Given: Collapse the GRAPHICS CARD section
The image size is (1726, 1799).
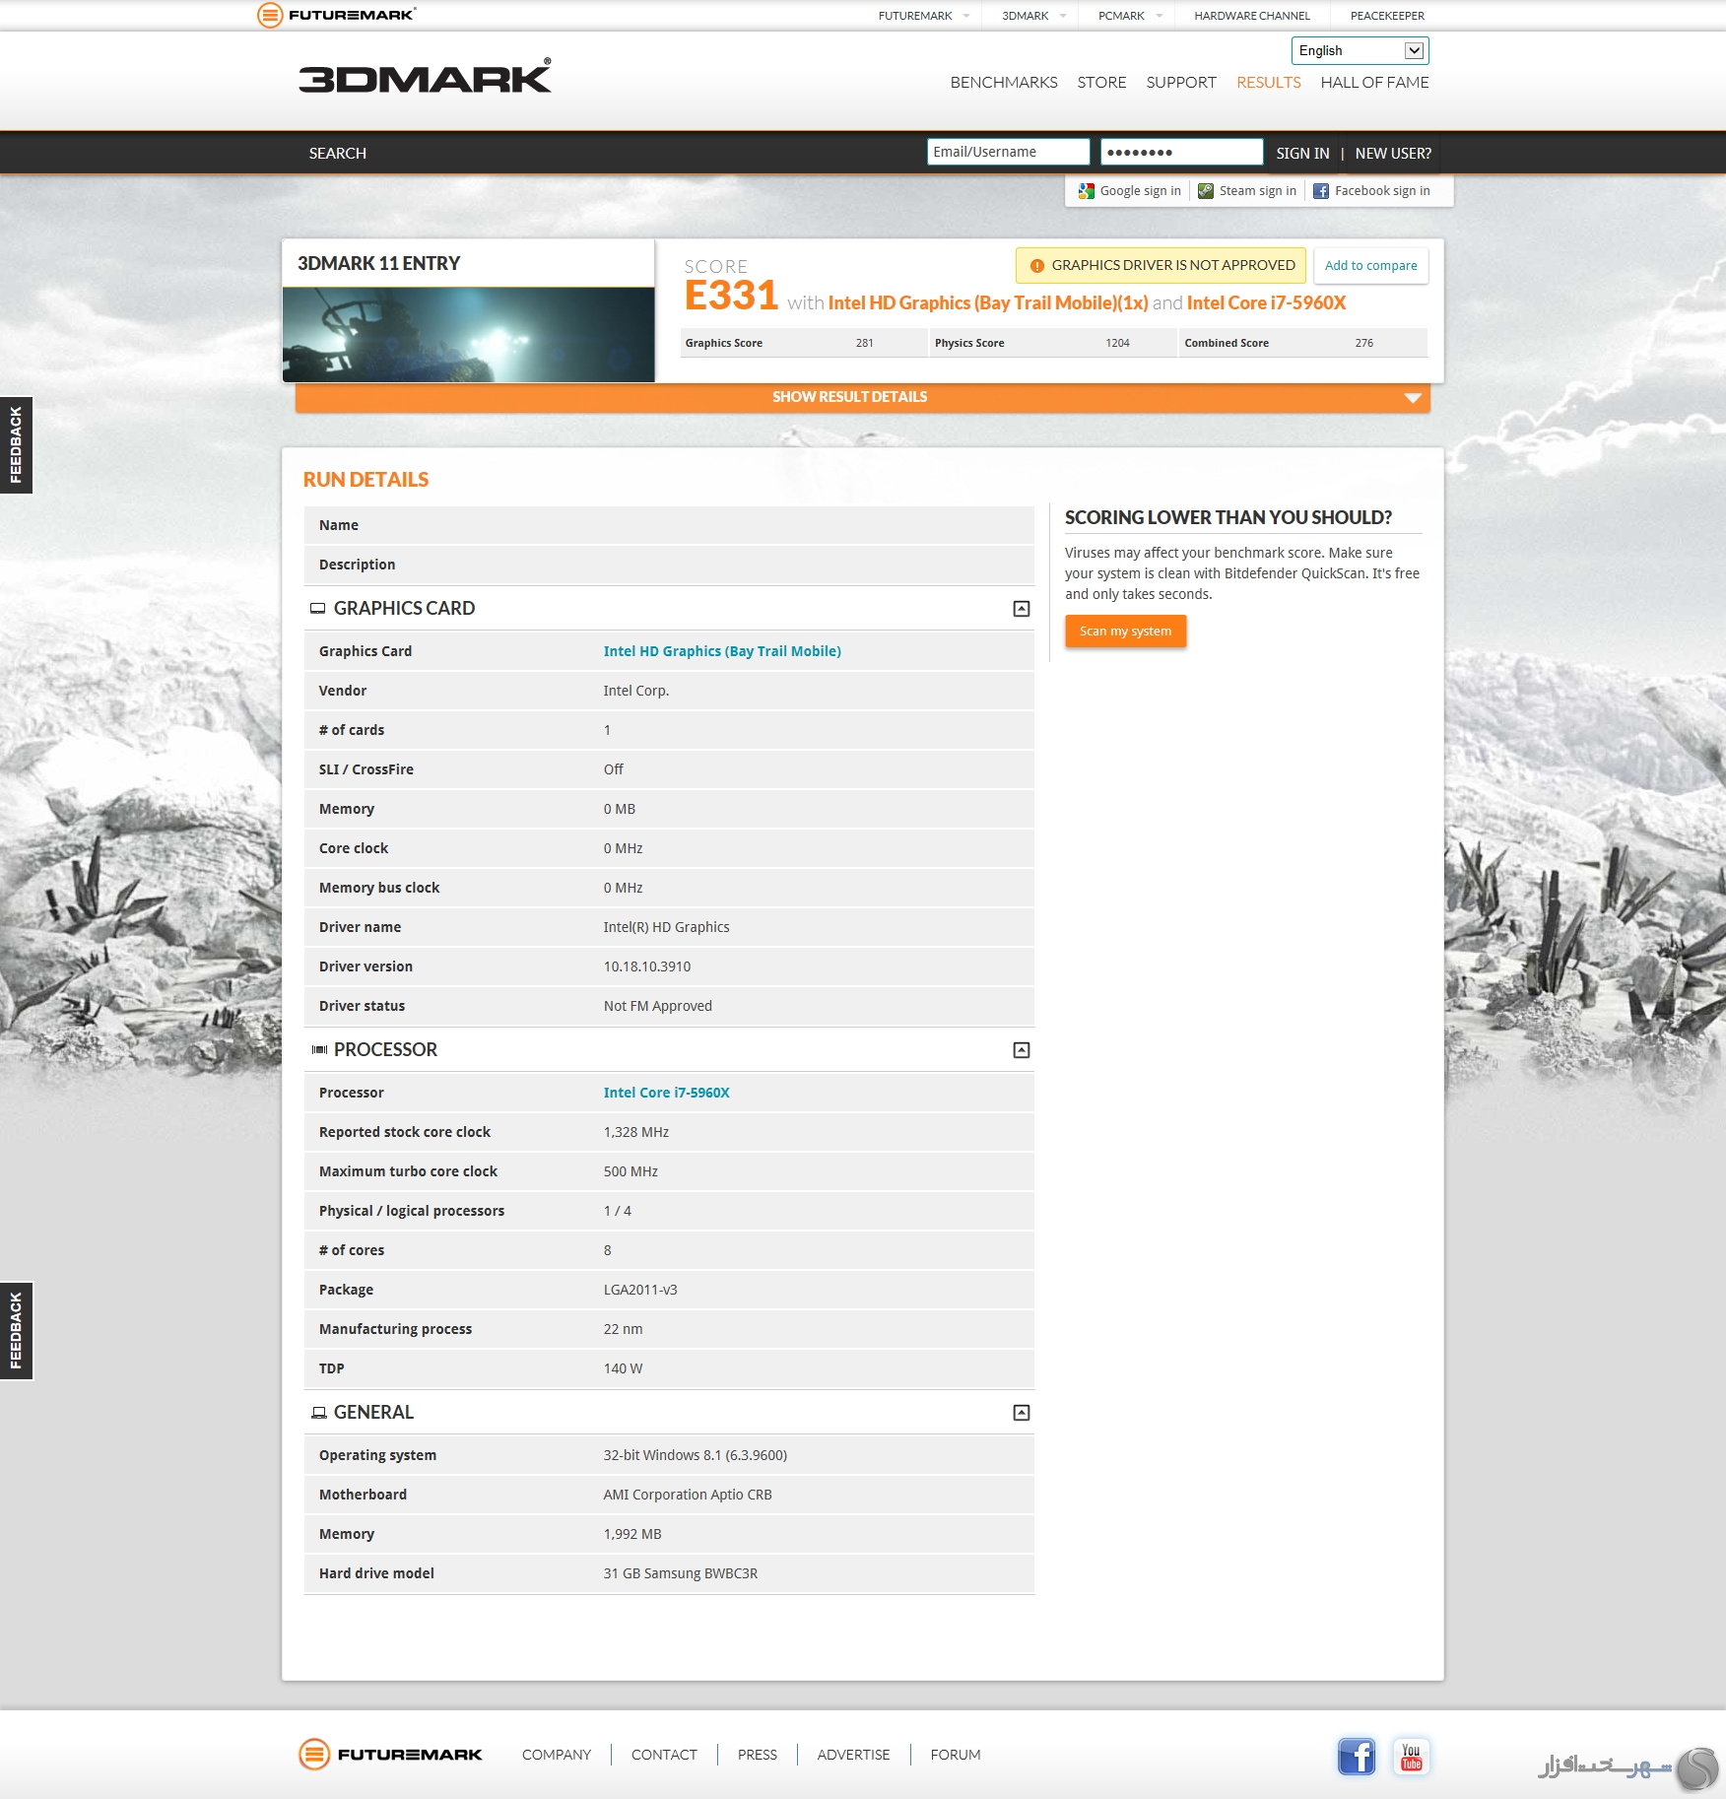Looking at the screenshot, I should 1022,609.
